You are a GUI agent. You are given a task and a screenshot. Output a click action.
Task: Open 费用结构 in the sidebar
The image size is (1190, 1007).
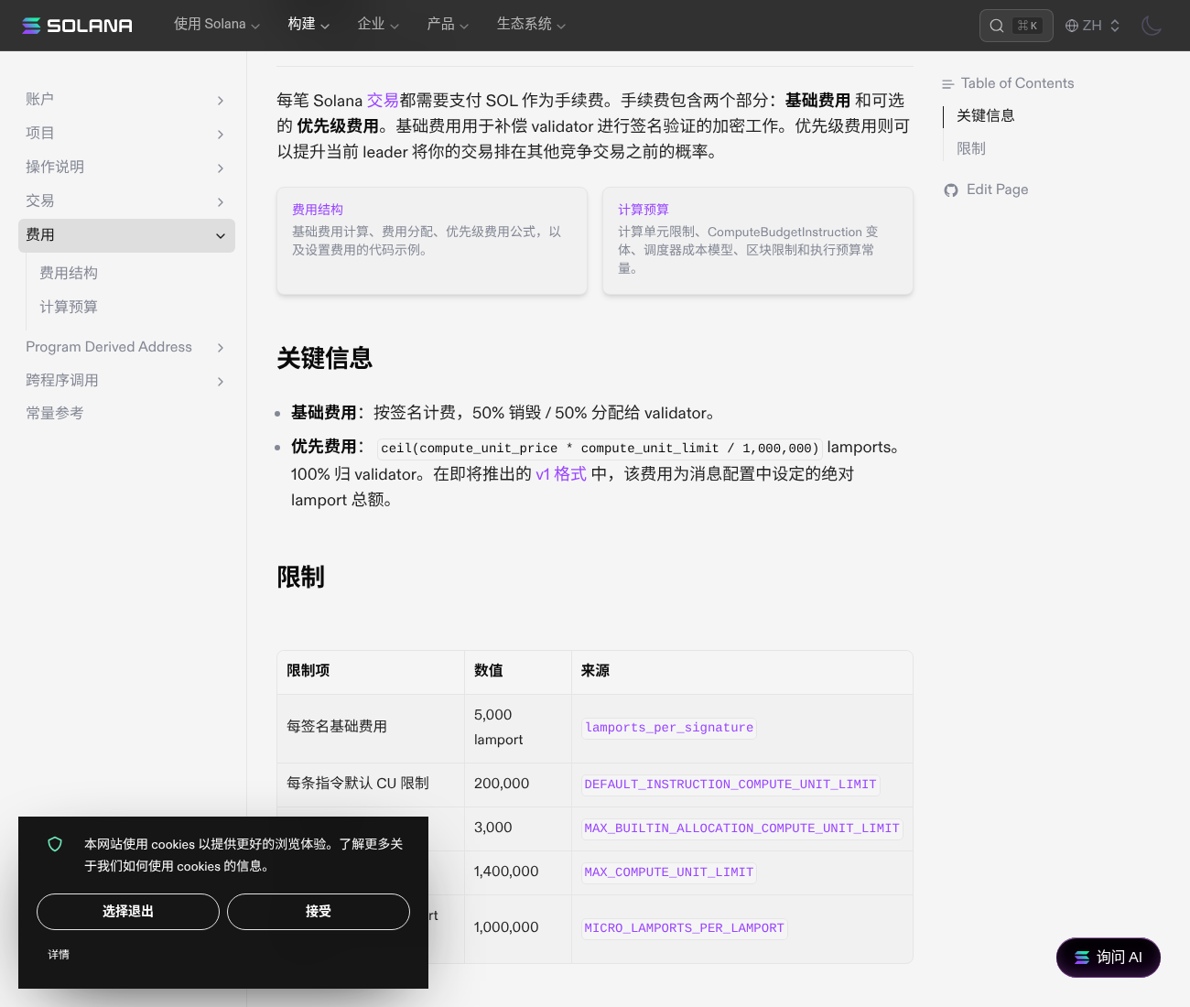point(69,273)
